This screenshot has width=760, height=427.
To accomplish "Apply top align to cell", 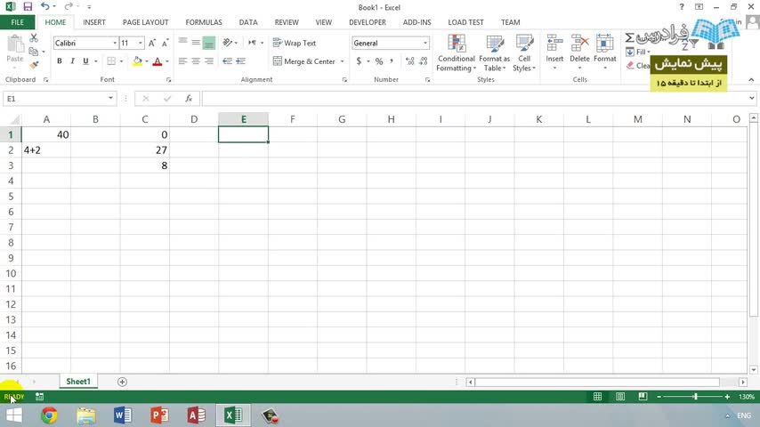I will pyautogui.click(x=182, y=43).
